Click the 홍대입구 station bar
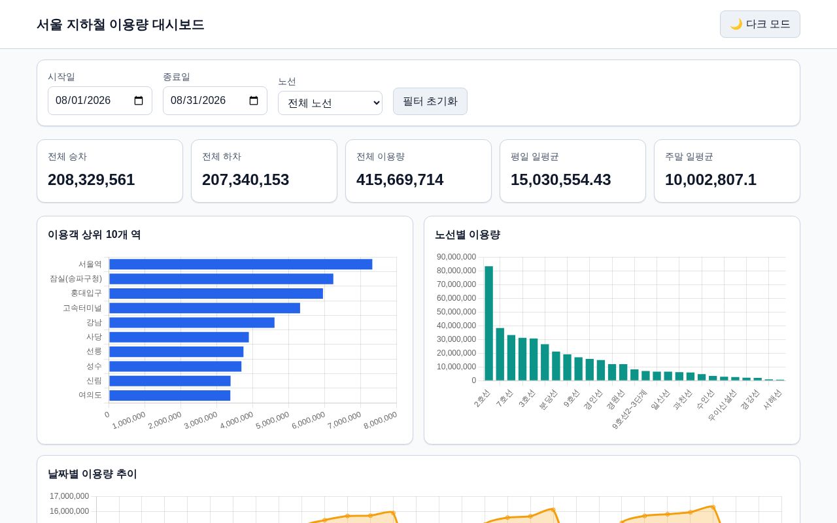 tap(216, 294)
